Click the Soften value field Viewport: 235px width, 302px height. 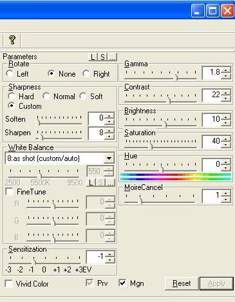coord(97,118)
